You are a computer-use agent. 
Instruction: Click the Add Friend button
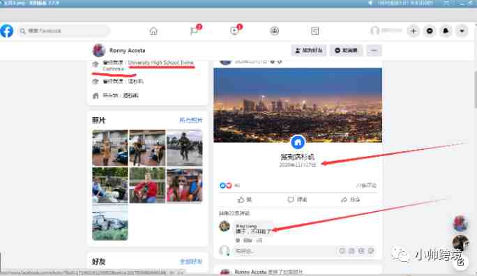click(x=309, y=50)
